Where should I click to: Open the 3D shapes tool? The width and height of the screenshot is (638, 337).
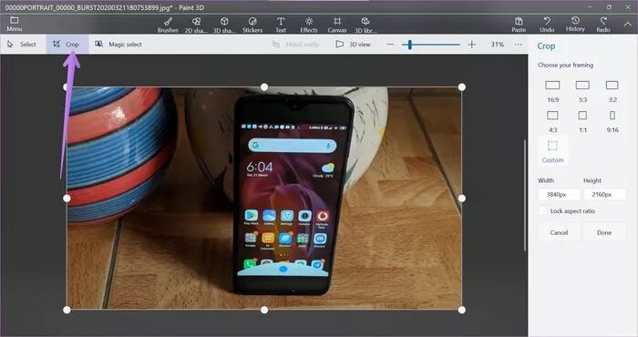point(224,25)
